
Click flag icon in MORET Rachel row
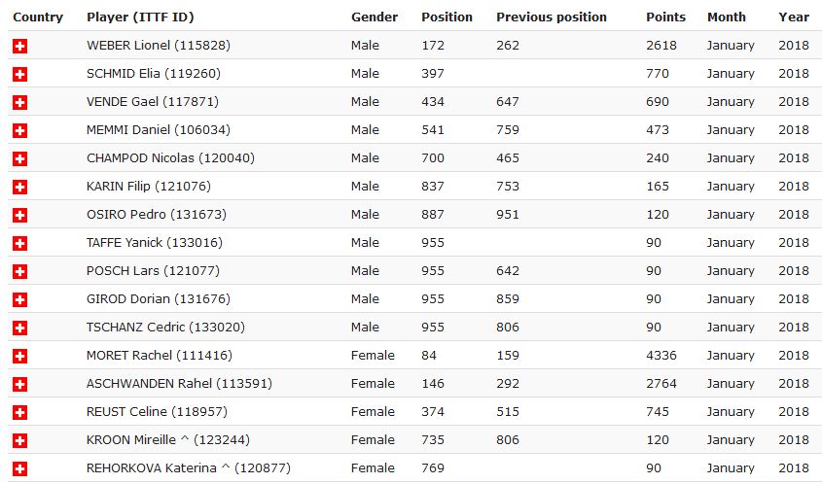pyautogui.click(x=19, y=356)
